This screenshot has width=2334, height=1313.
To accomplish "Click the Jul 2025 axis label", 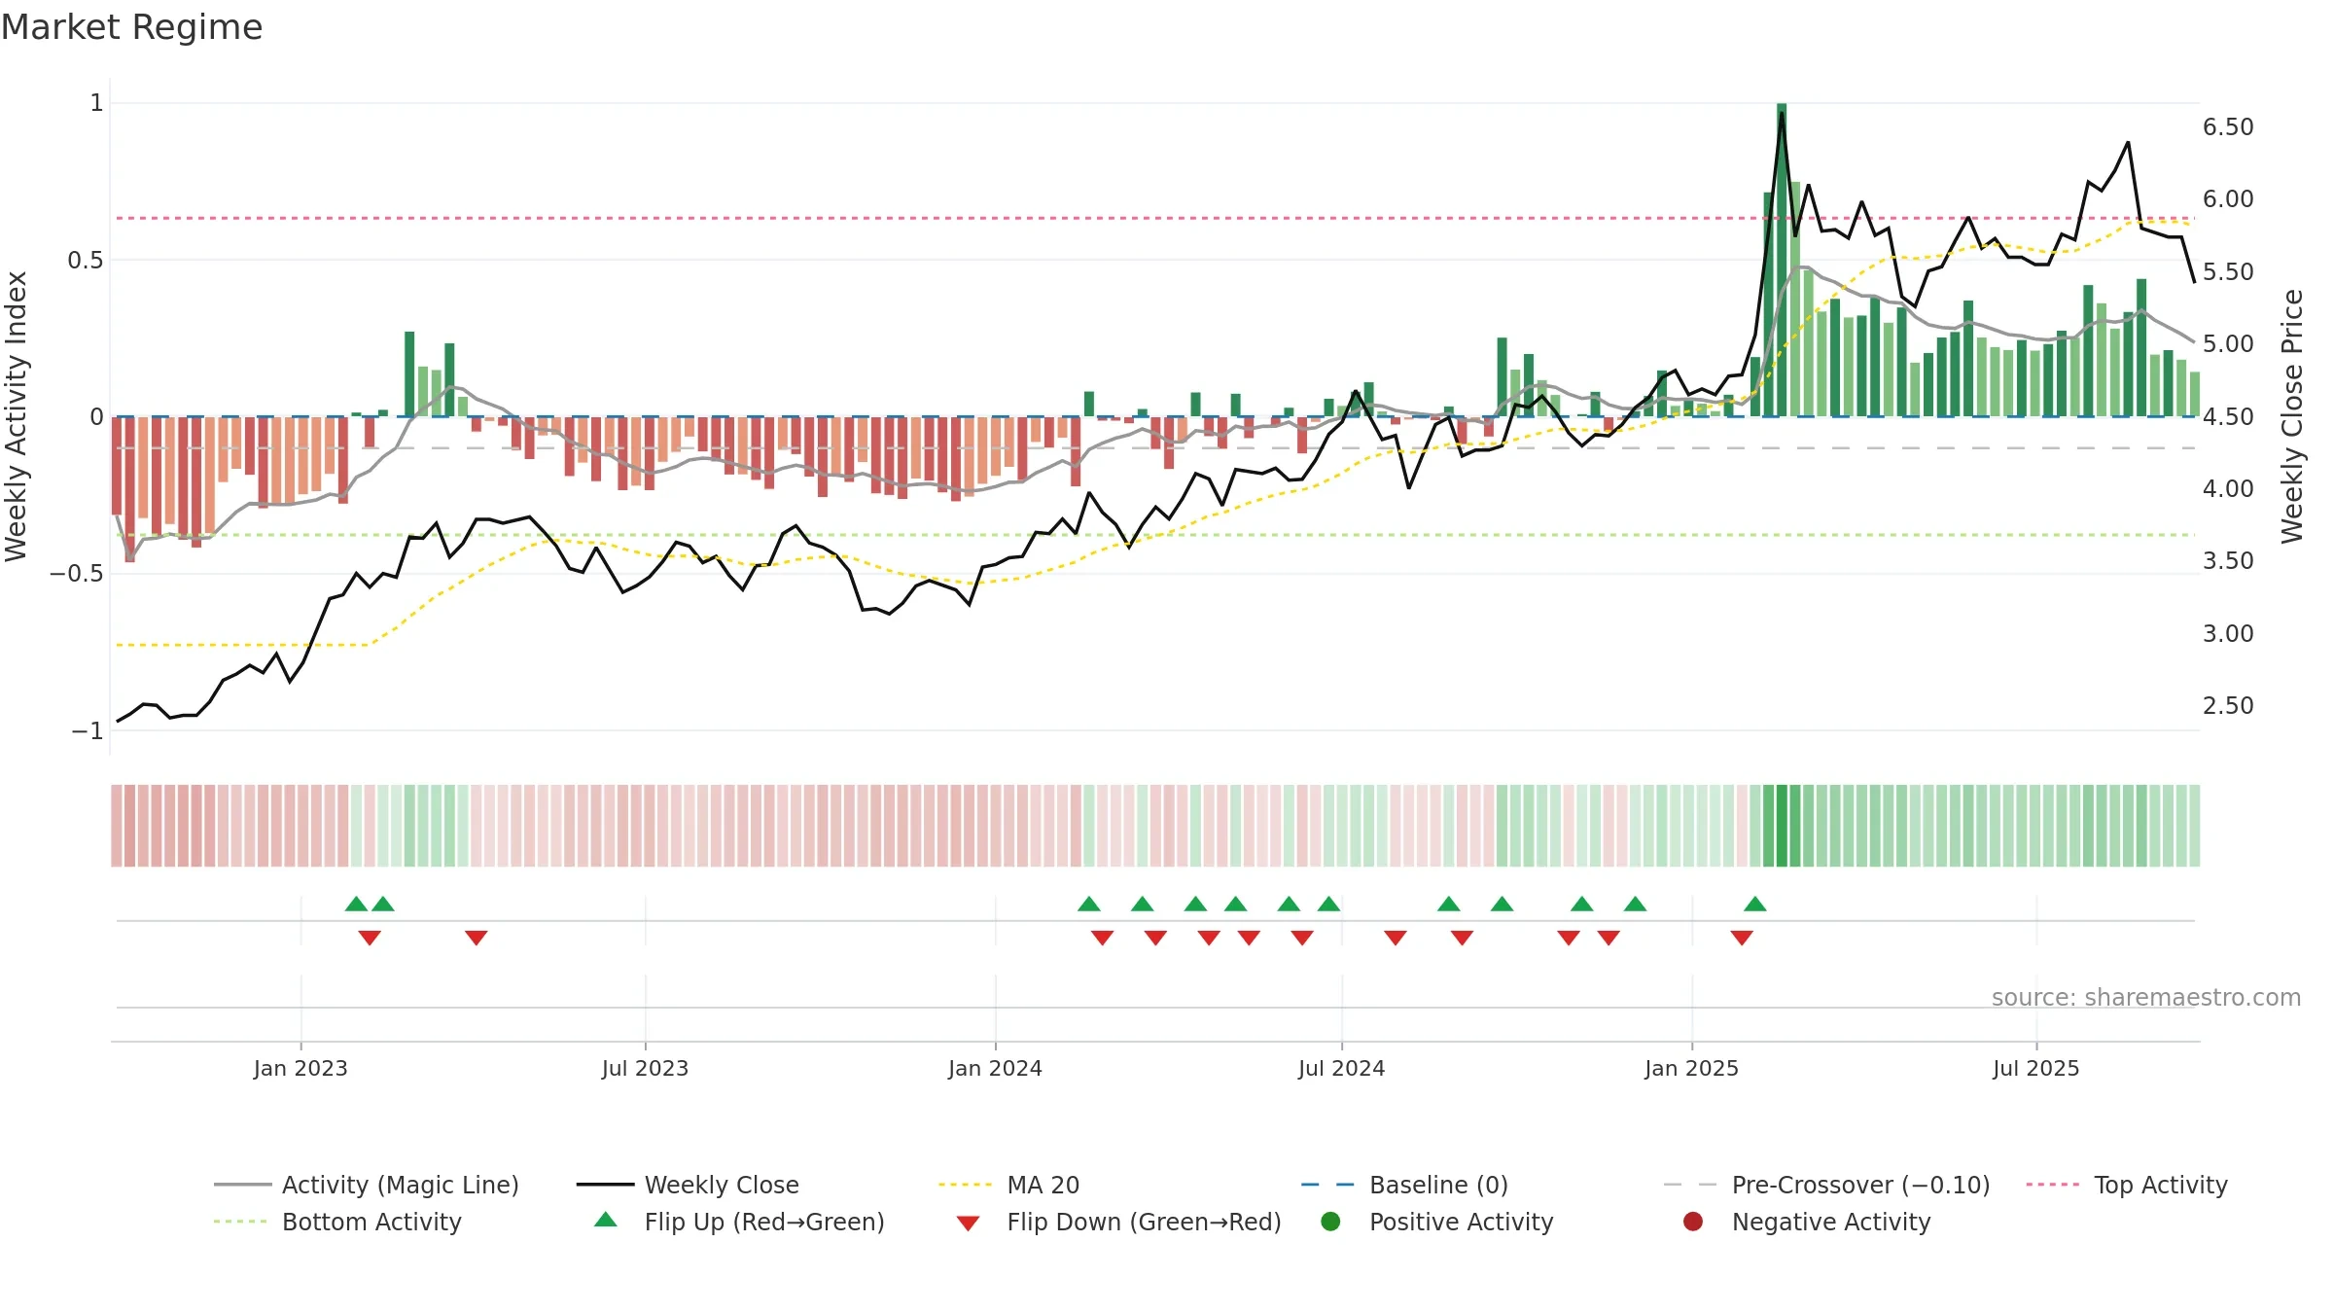I will point(2035,1068).
